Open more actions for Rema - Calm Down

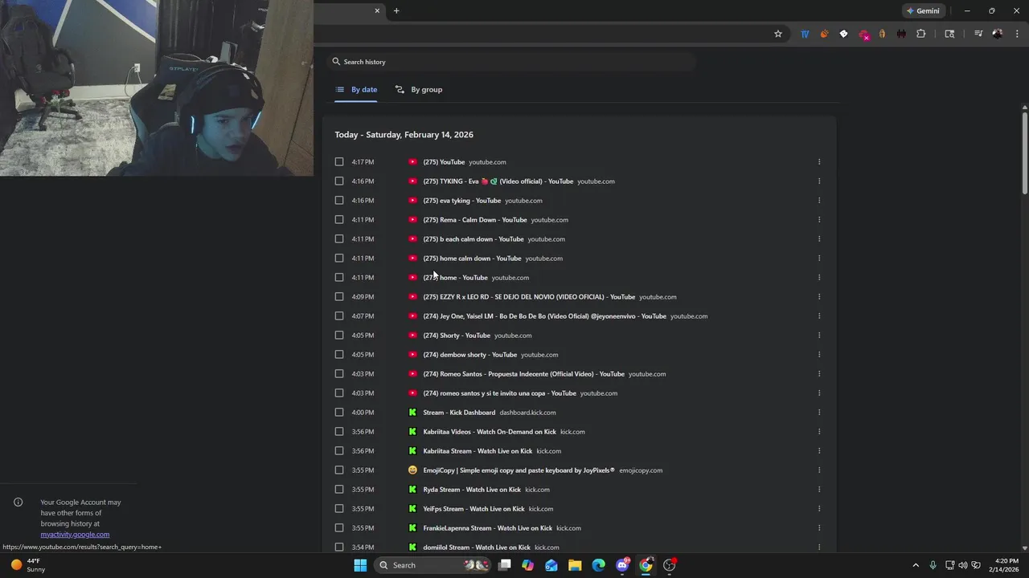819,219
